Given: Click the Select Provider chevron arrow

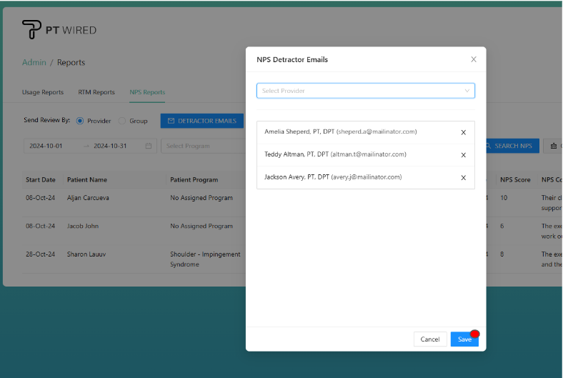Looking at the screenshot, I should coord(467,91).
